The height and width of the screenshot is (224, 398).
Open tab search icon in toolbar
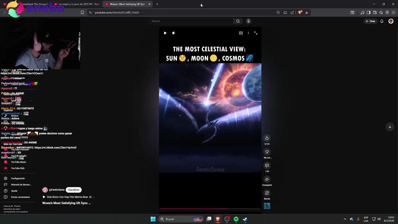tap(352, 12)
